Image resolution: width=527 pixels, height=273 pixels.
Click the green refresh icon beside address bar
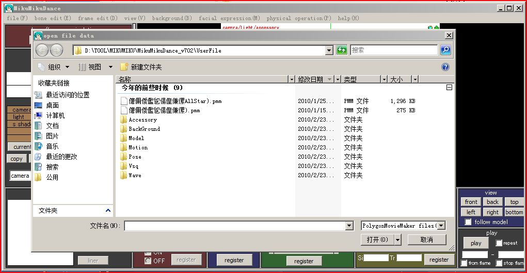pos(342,50)
